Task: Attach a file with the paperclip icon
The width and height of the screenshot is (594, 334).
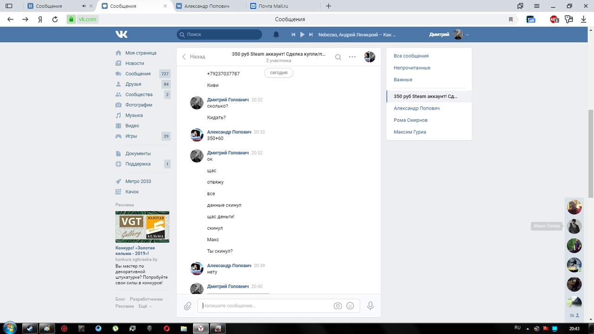Action: [x=187, y=306]
